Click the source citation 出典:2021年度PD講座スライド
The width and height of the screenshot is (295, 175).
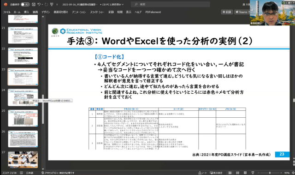click(231, 155)
